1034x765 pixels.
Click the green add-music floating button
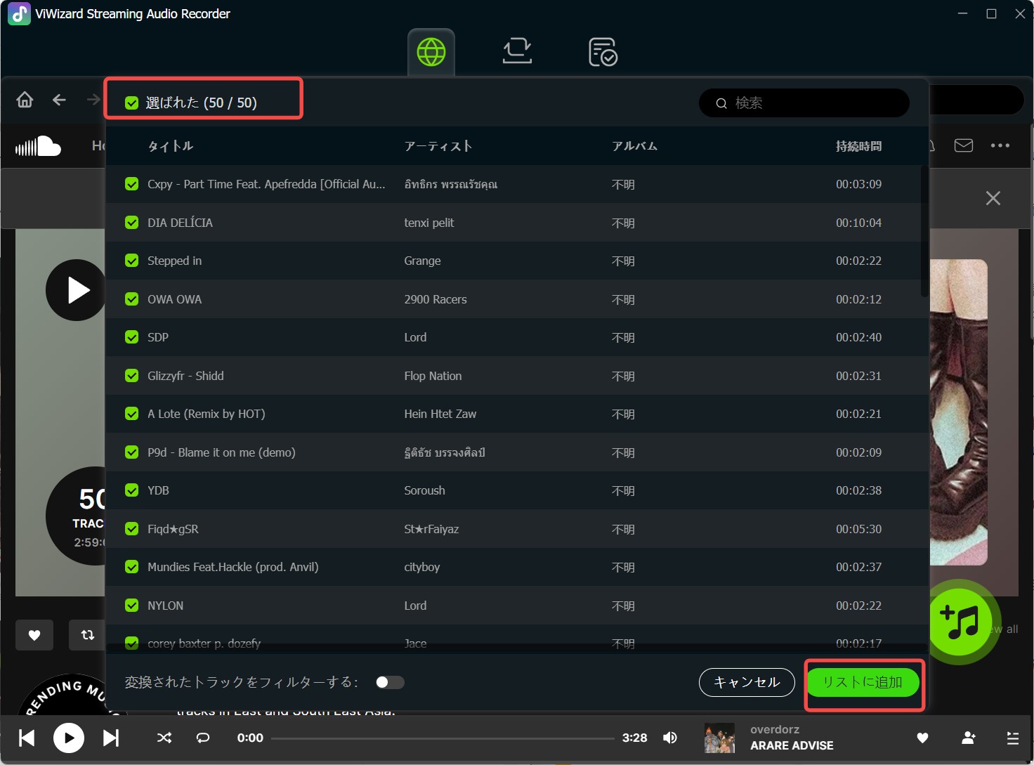point(960,622)
